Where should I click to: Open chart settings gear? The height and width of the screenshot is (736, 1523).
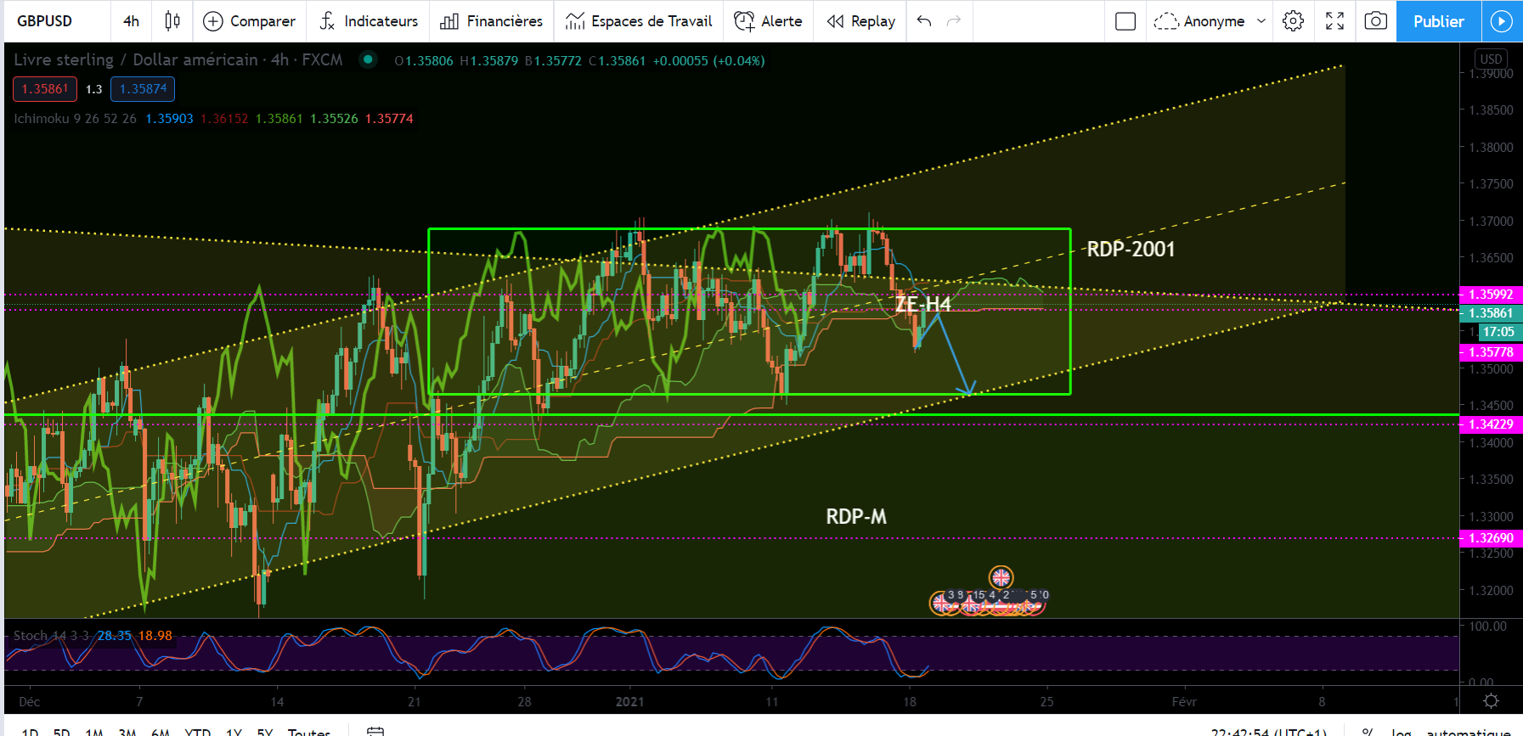pos(1293,21)
